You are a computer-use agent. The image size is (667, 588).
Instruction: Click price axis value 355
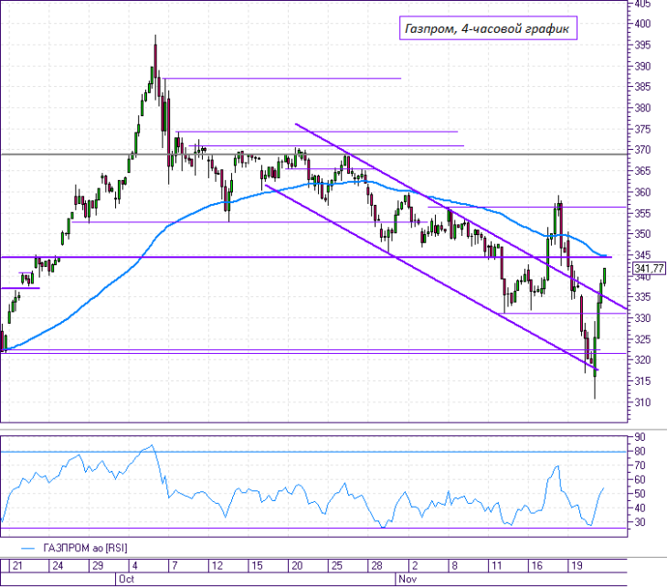[x=642, y=213]
